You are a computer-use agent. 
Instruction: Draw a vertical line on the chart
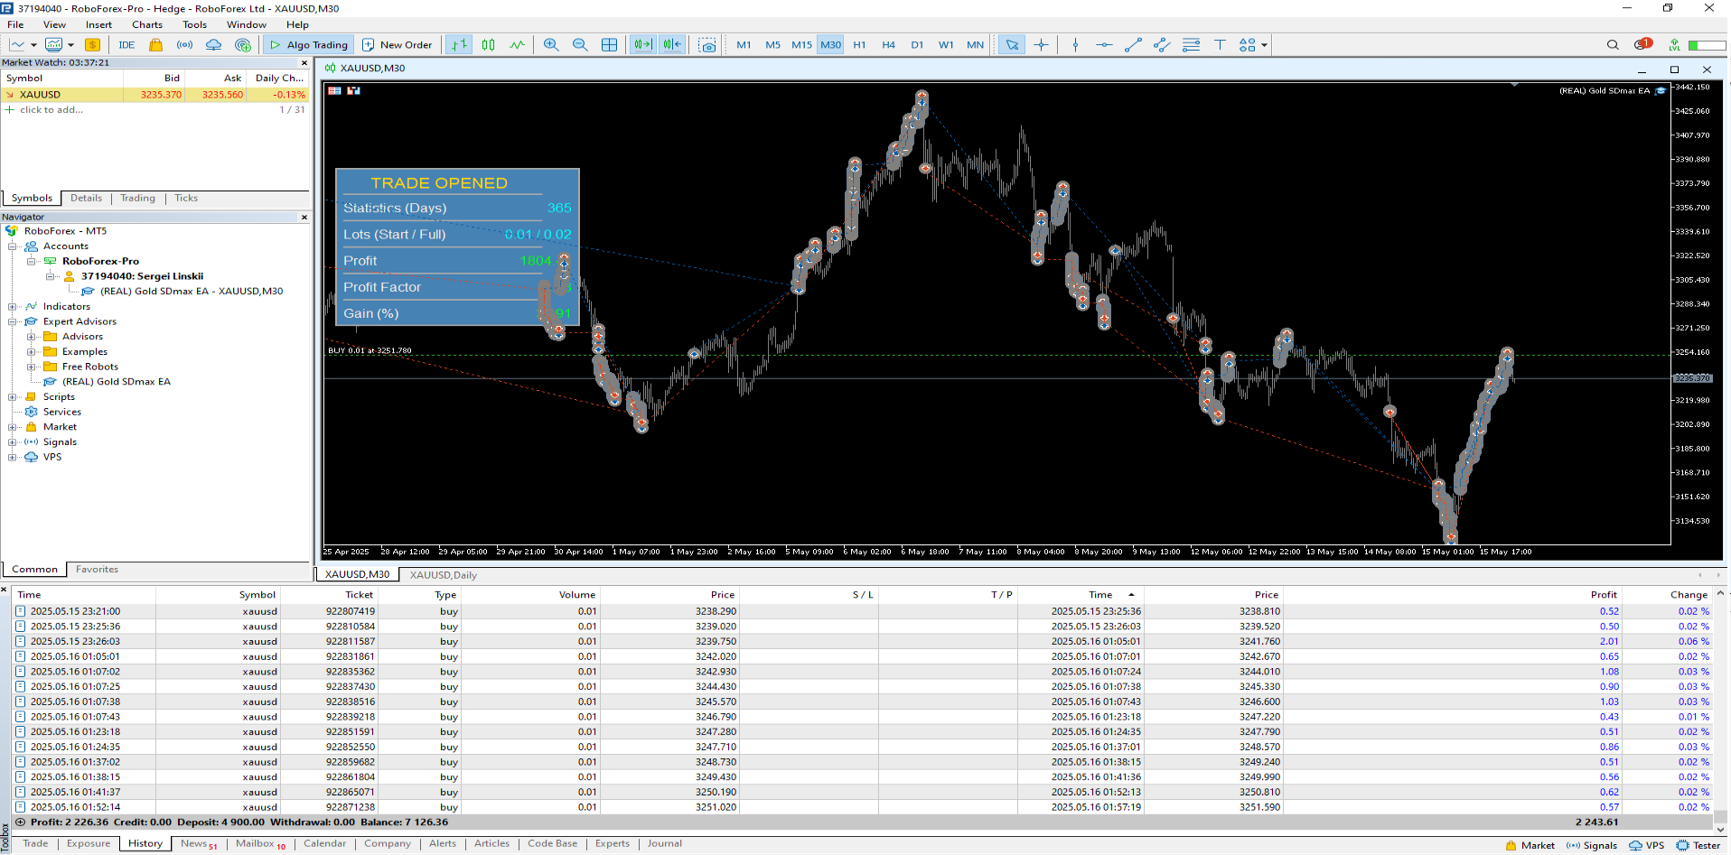click(1075, 44)
